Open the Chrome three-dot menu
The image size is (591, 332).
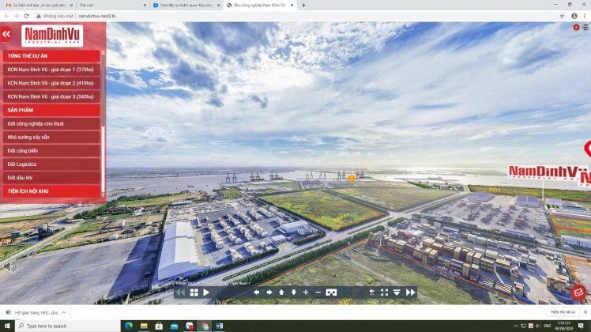pos(585,16)
